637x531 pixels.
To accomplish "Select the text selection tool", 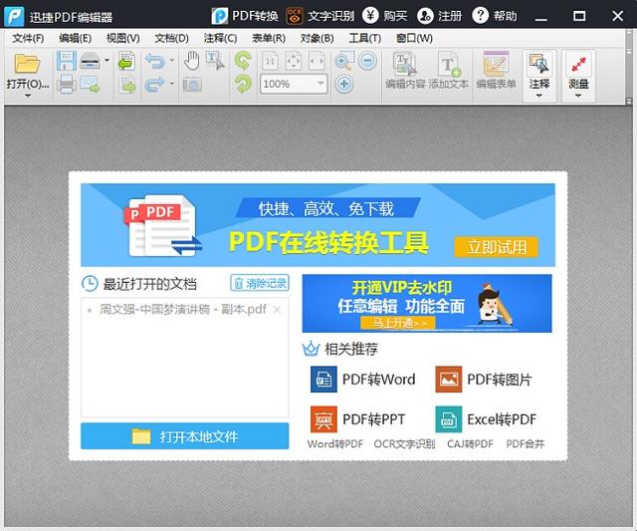I will [x=215, y=60].
